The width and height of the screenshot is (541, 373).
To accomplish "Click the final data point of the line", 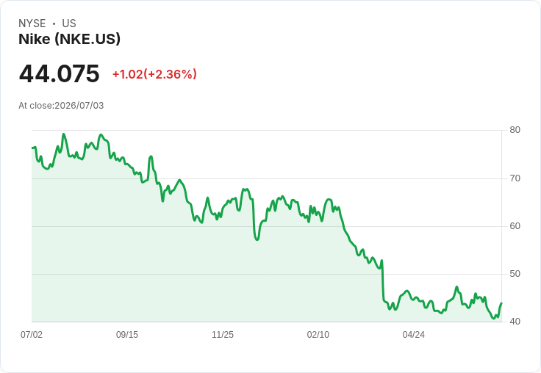I will click(501, 303).
